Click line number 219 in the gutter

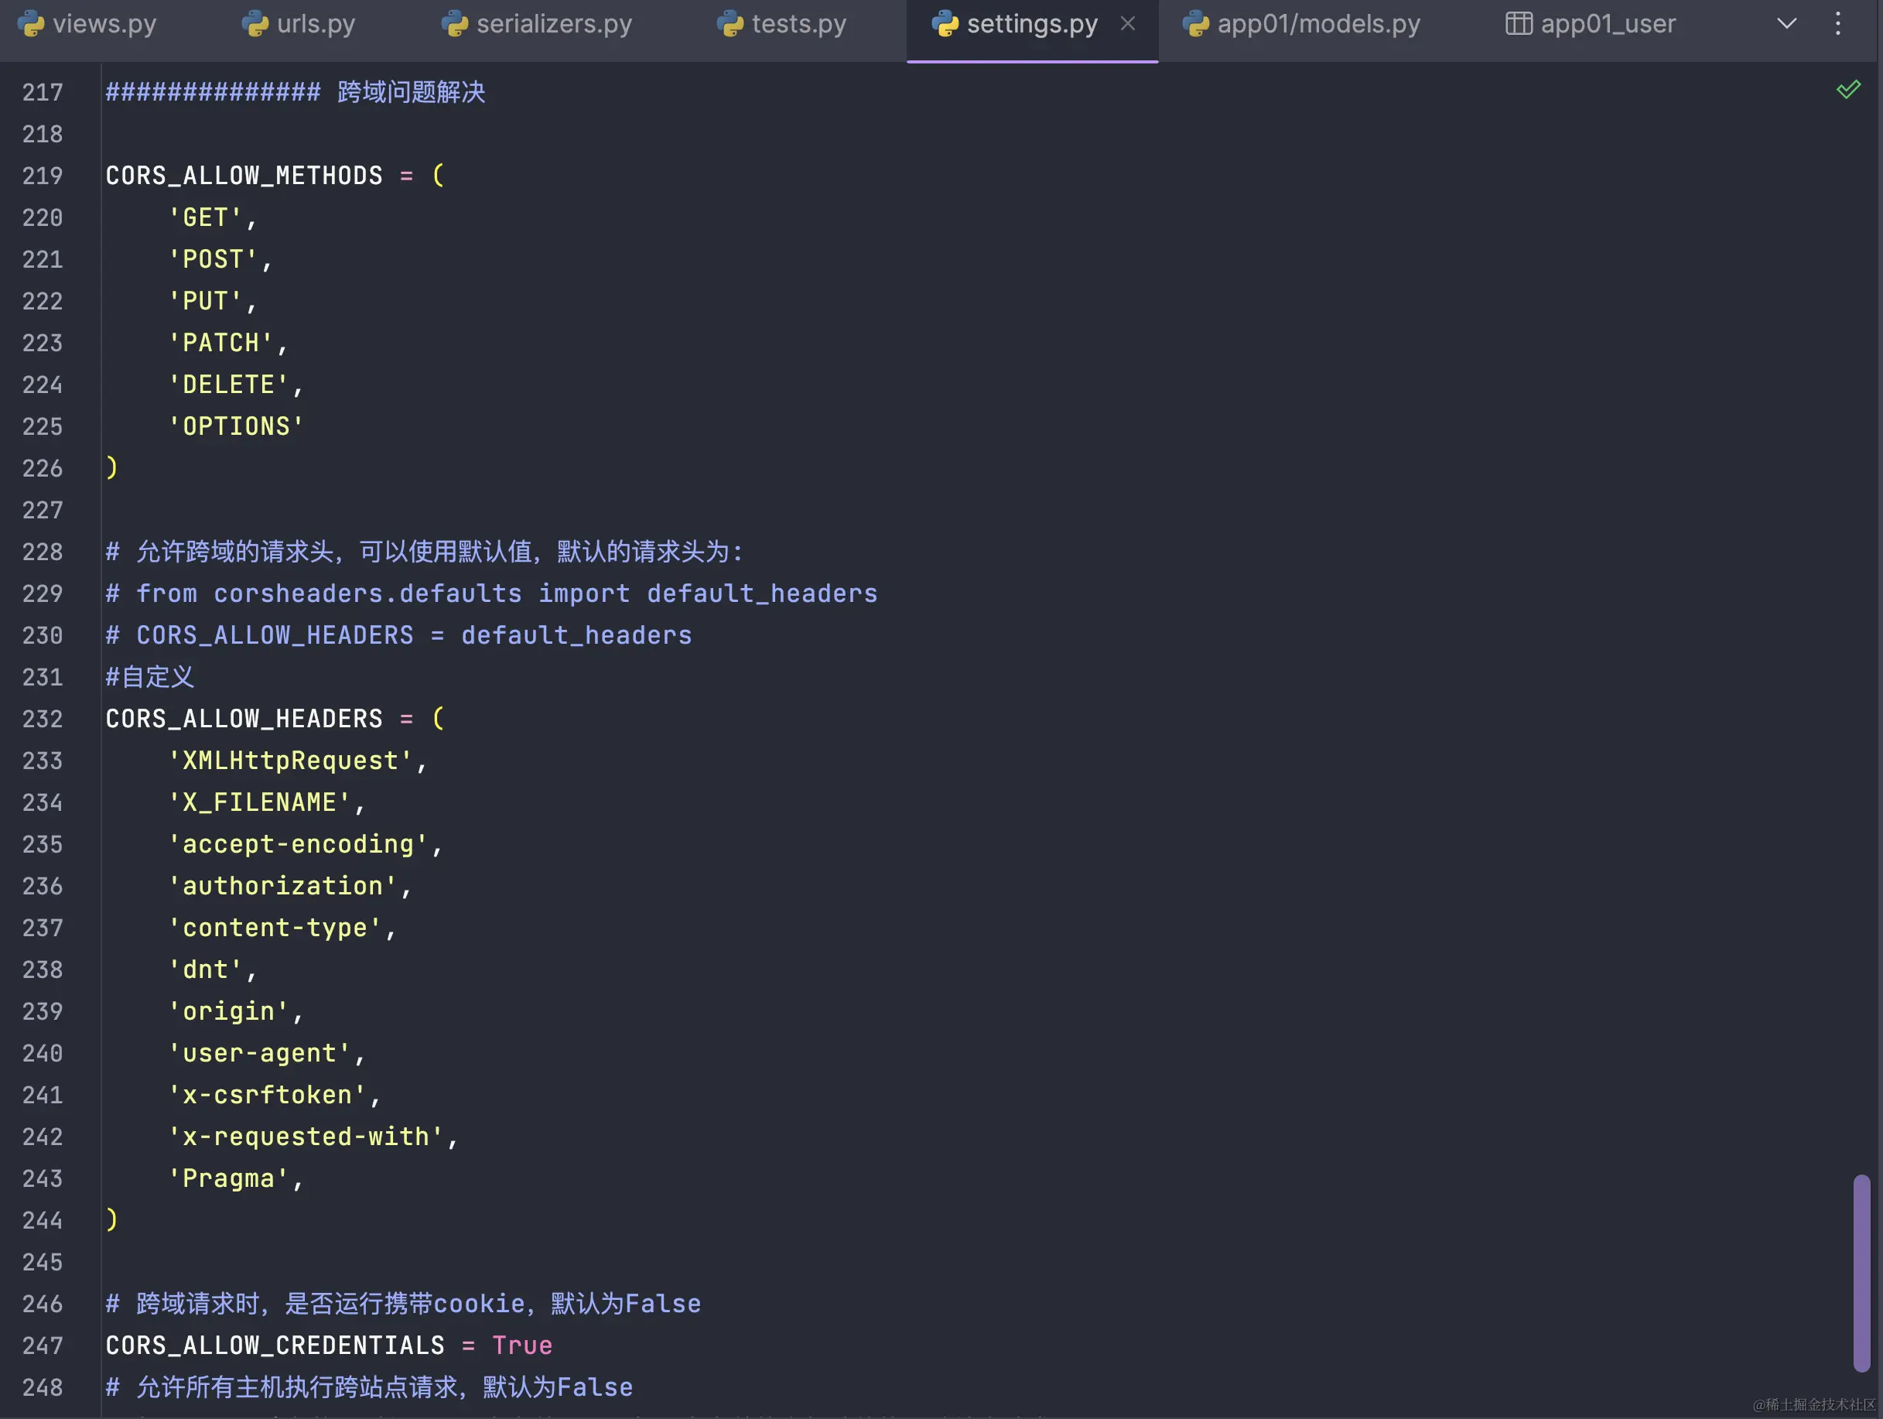click(43, 176)
